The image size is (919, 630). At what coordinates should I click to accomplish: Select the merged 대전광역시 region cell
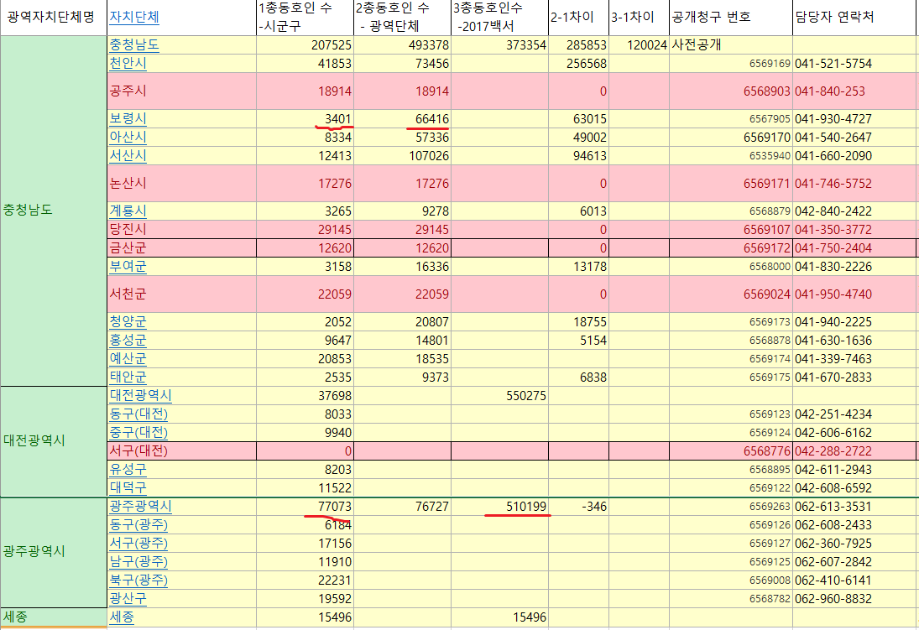coord(54,441)
